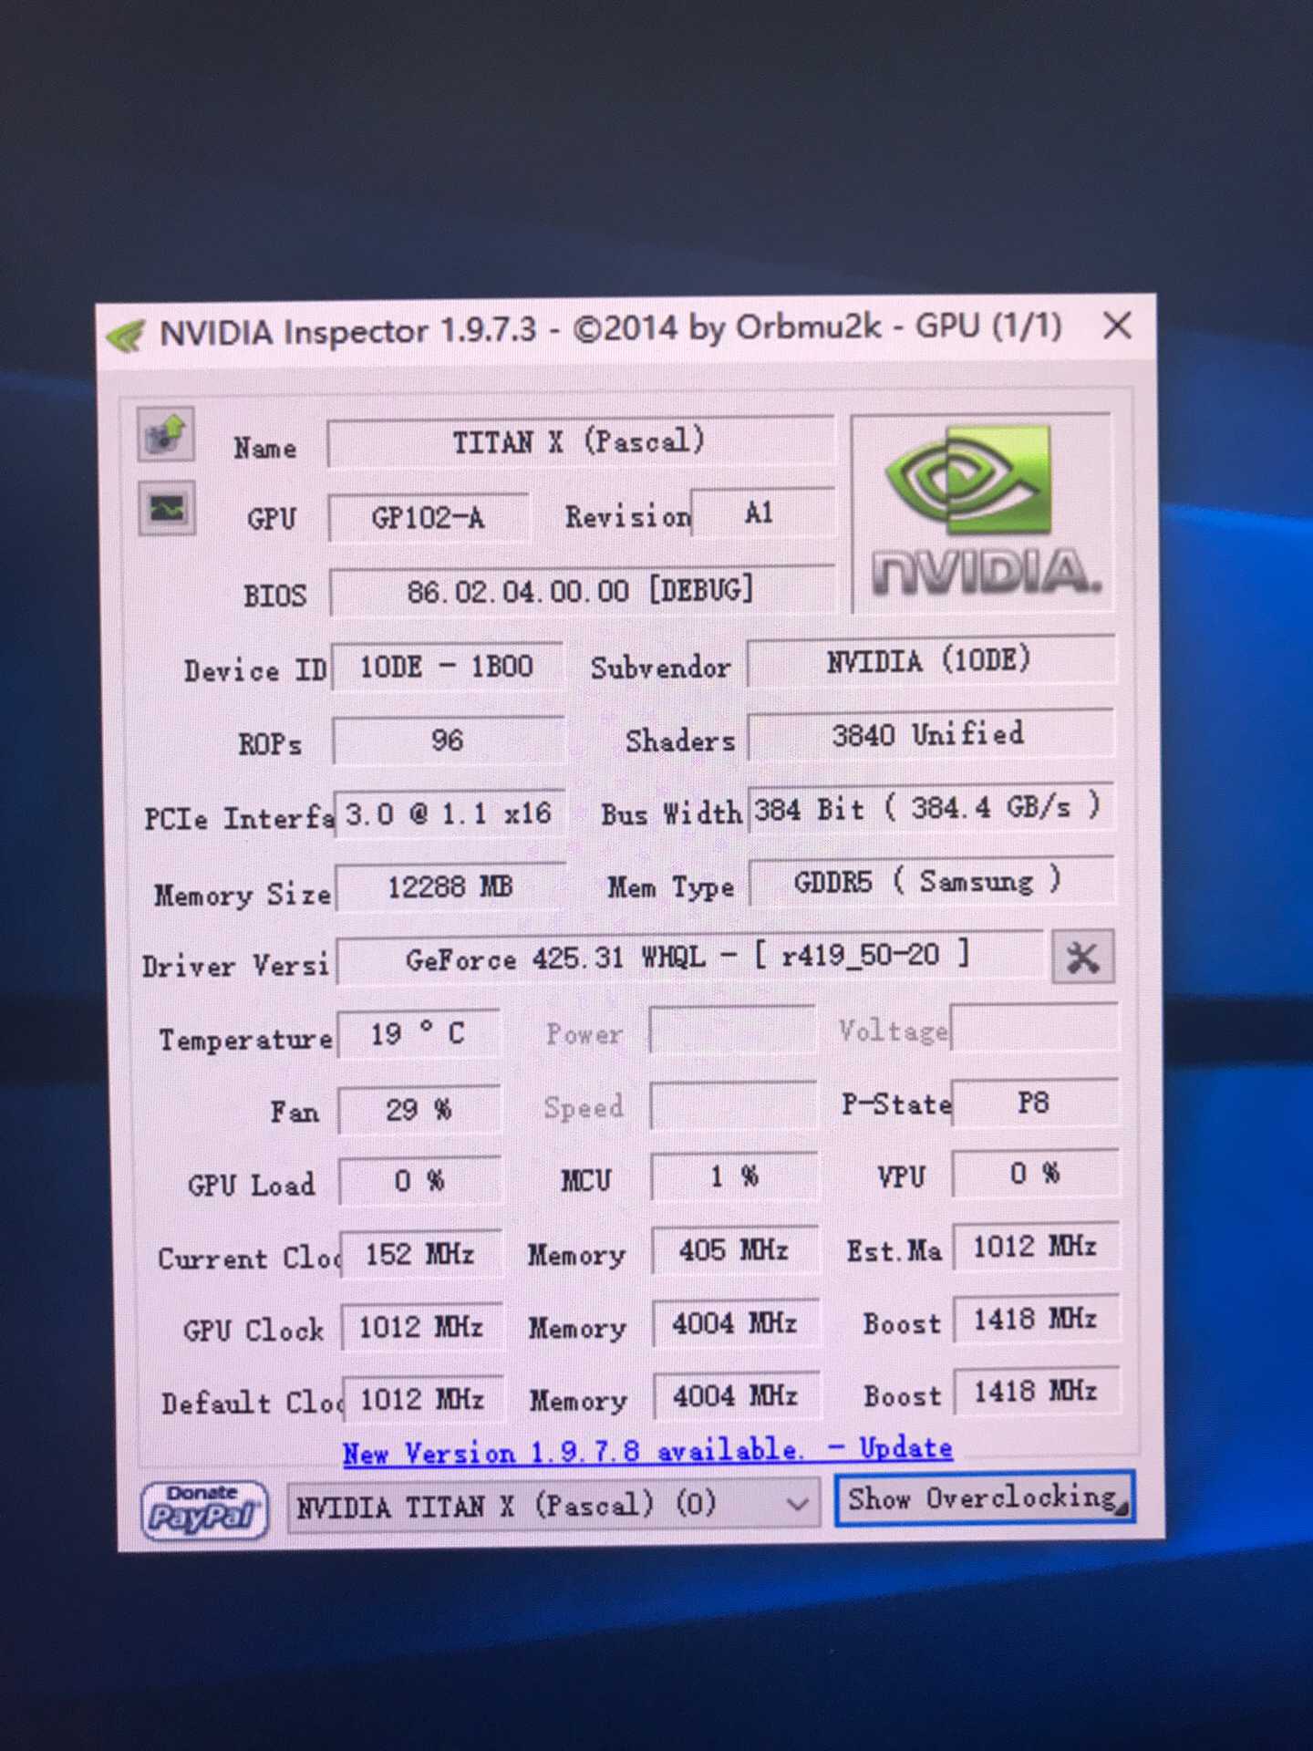
Task: Click the ROPs value 96
Action: (448, 740)
